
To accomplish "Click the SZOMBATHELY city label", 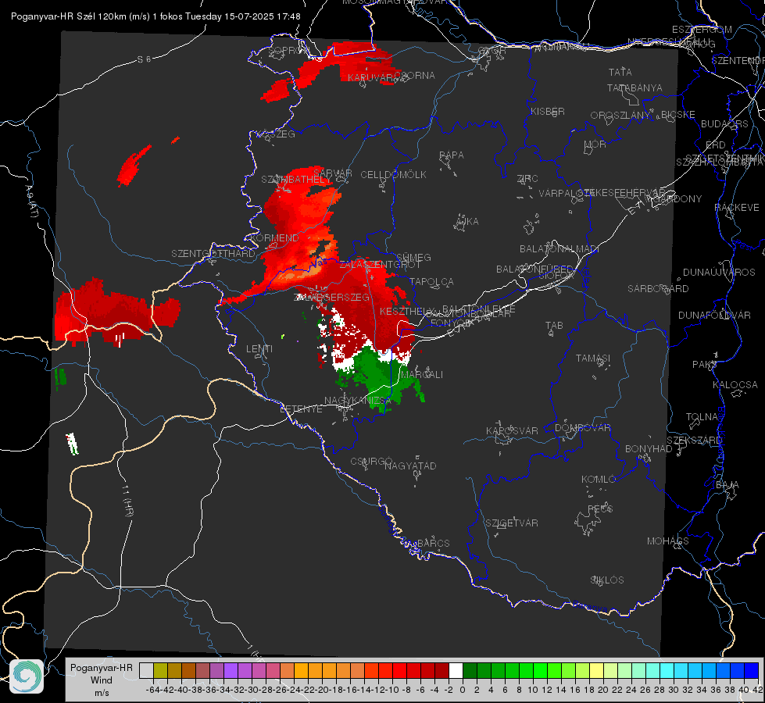I will (295, 180).
